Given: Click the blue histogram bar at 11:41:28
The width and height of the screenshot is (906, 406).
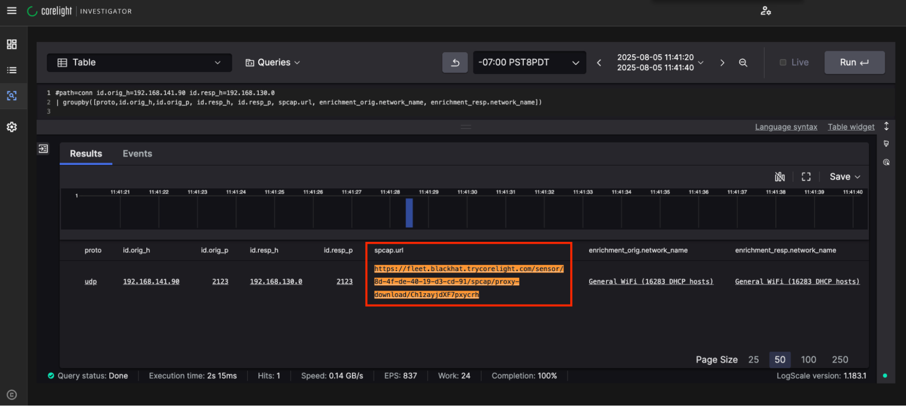Looking at the screenshot, I should pyautogui.click(x=409, y=213).
